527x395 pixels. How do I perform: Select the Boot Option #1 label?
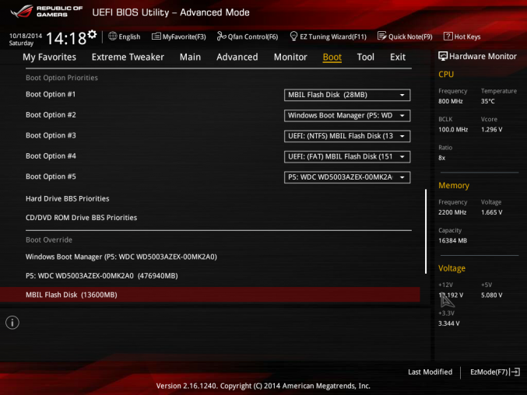click(51, 94)
